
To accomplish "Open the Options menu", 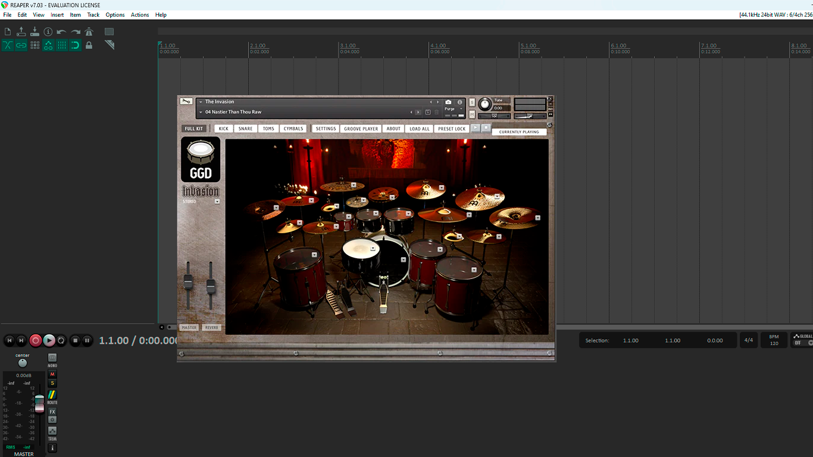I will coord(115,15).
